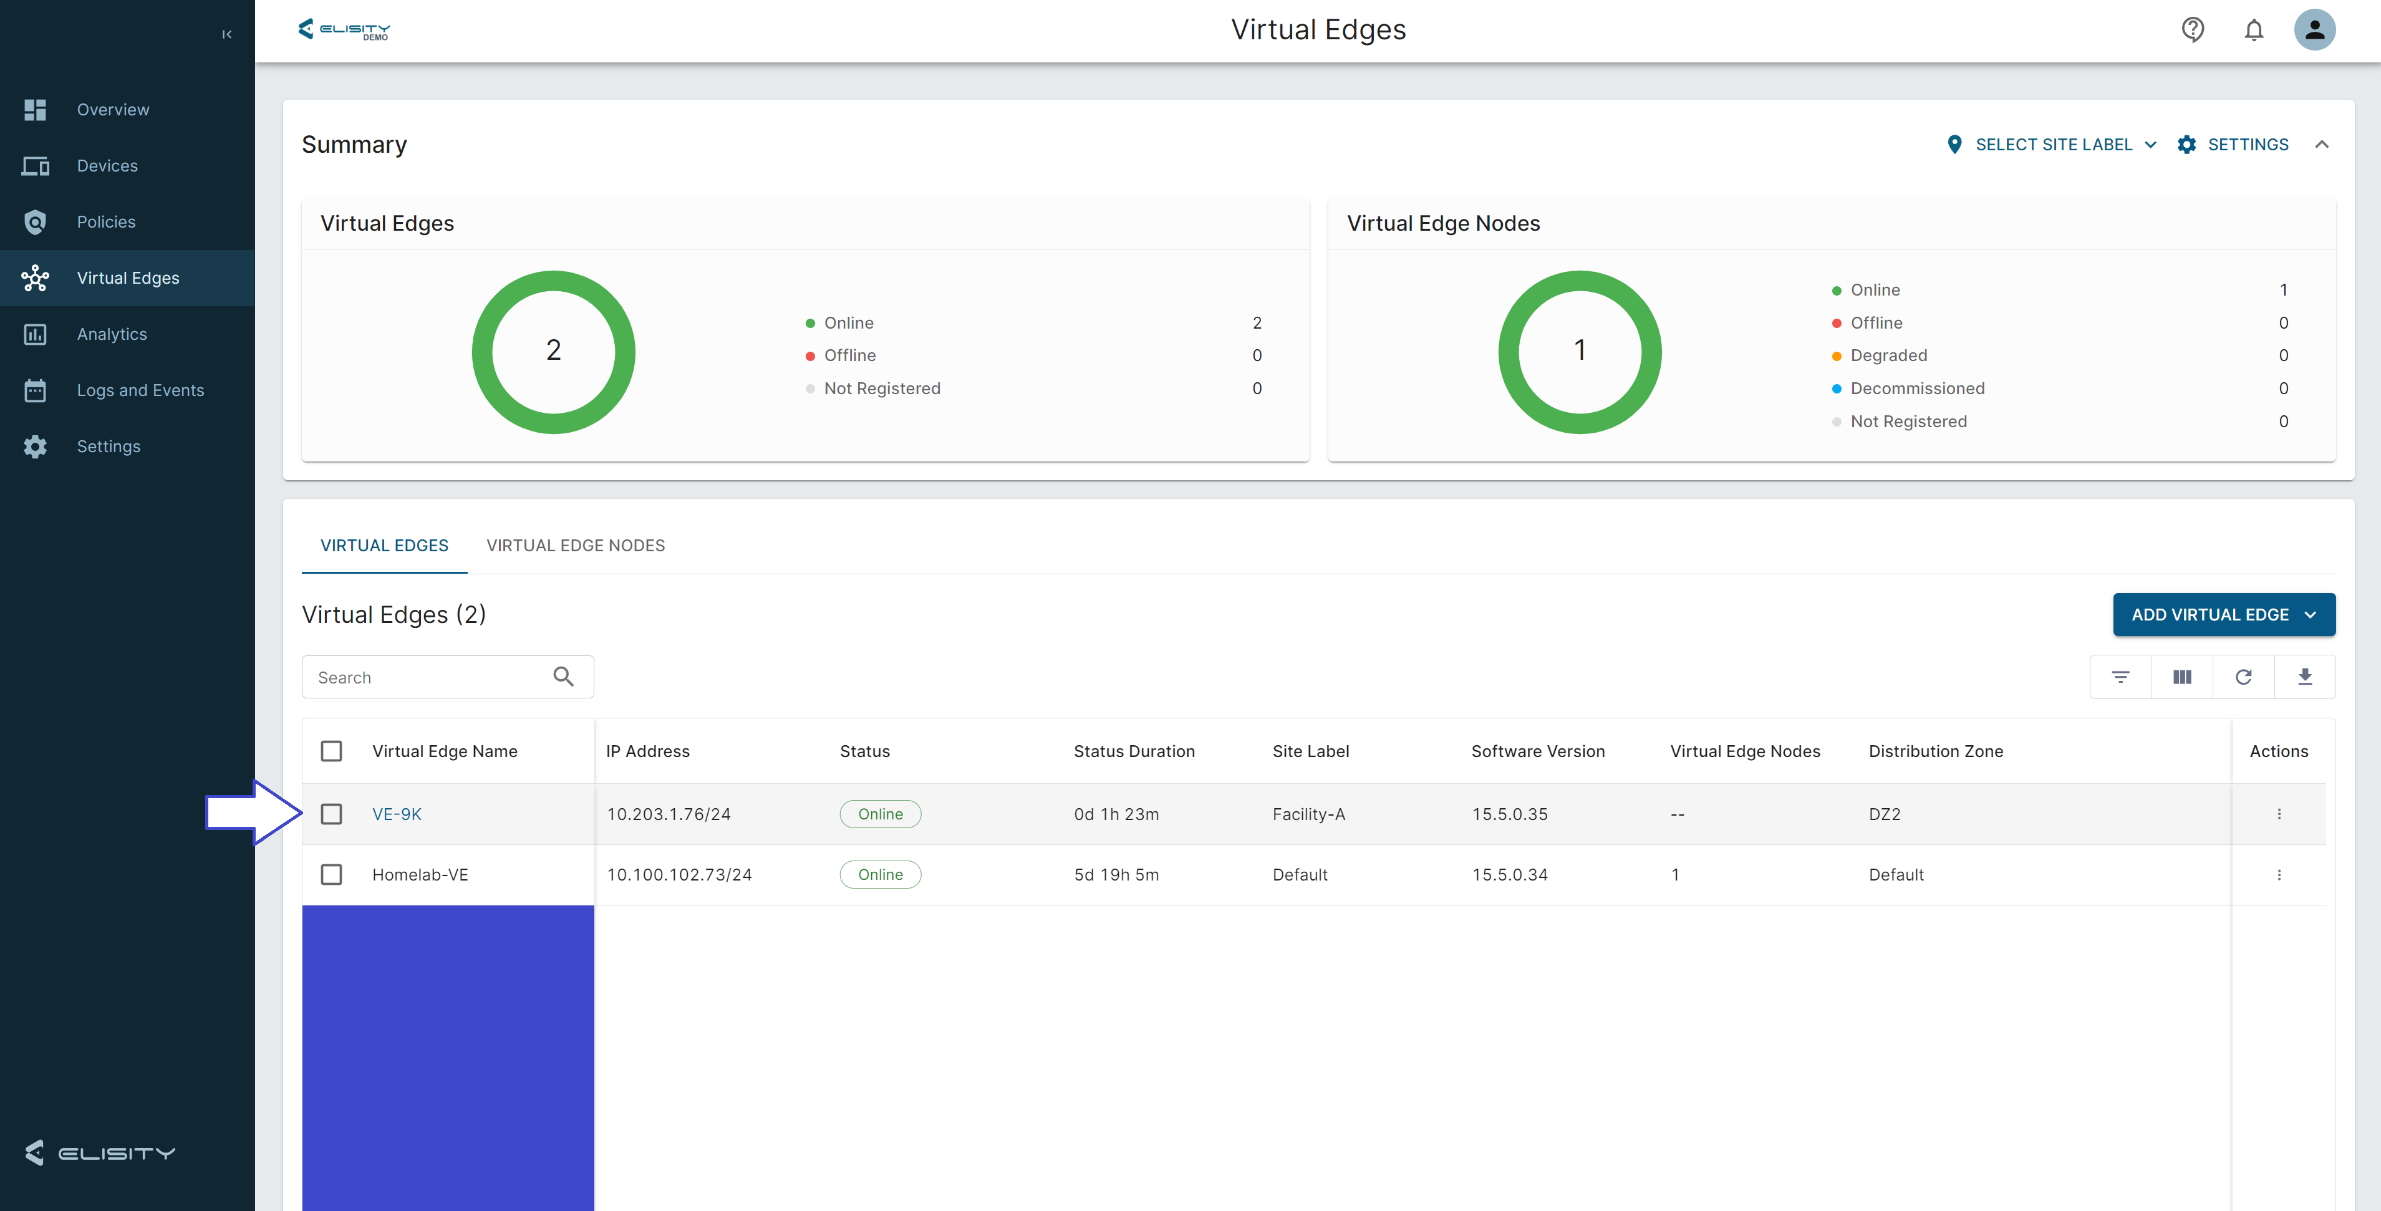Refresh the Virtual Edges table
Screen dimensions: 2381x1211
[2243, 677]
